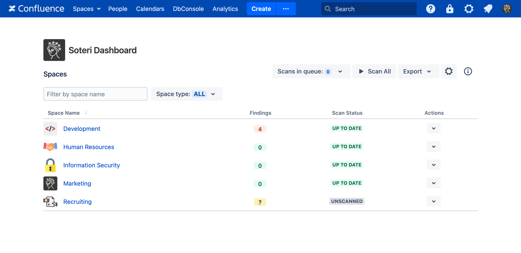Click Development's UP TO DATE status
The height and width of the screenshot is (253, 521).
347,128
